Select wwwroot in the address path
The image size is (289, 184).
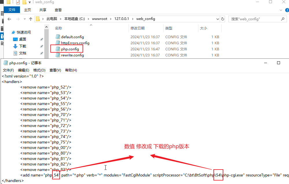pos(100,19)
